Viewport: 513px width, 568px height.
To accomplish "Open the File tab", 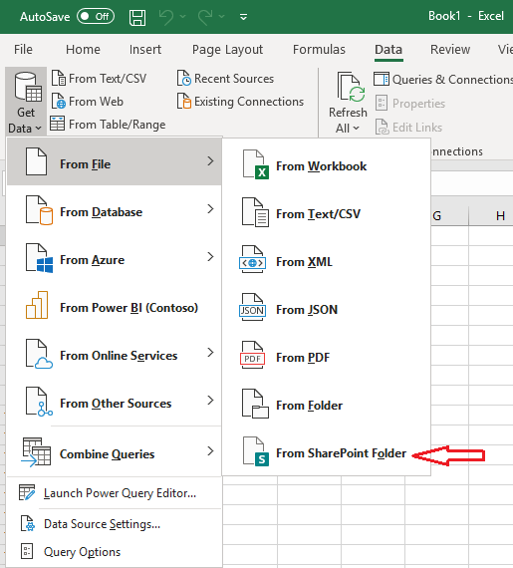I will point(23,49).
